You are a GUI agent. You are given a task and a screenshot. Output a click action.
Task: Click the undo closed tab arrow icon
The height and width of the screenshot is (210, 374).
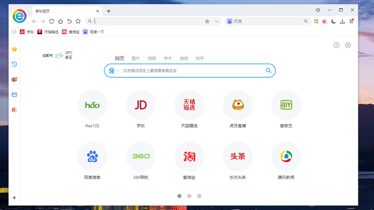69,21
